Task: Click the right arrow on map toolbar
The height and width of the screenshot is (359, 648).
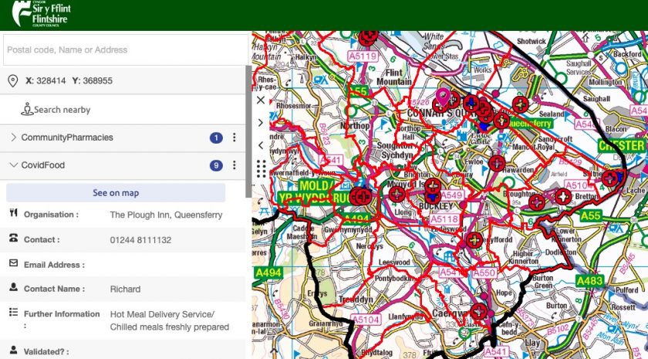Action: pos(261,123)
